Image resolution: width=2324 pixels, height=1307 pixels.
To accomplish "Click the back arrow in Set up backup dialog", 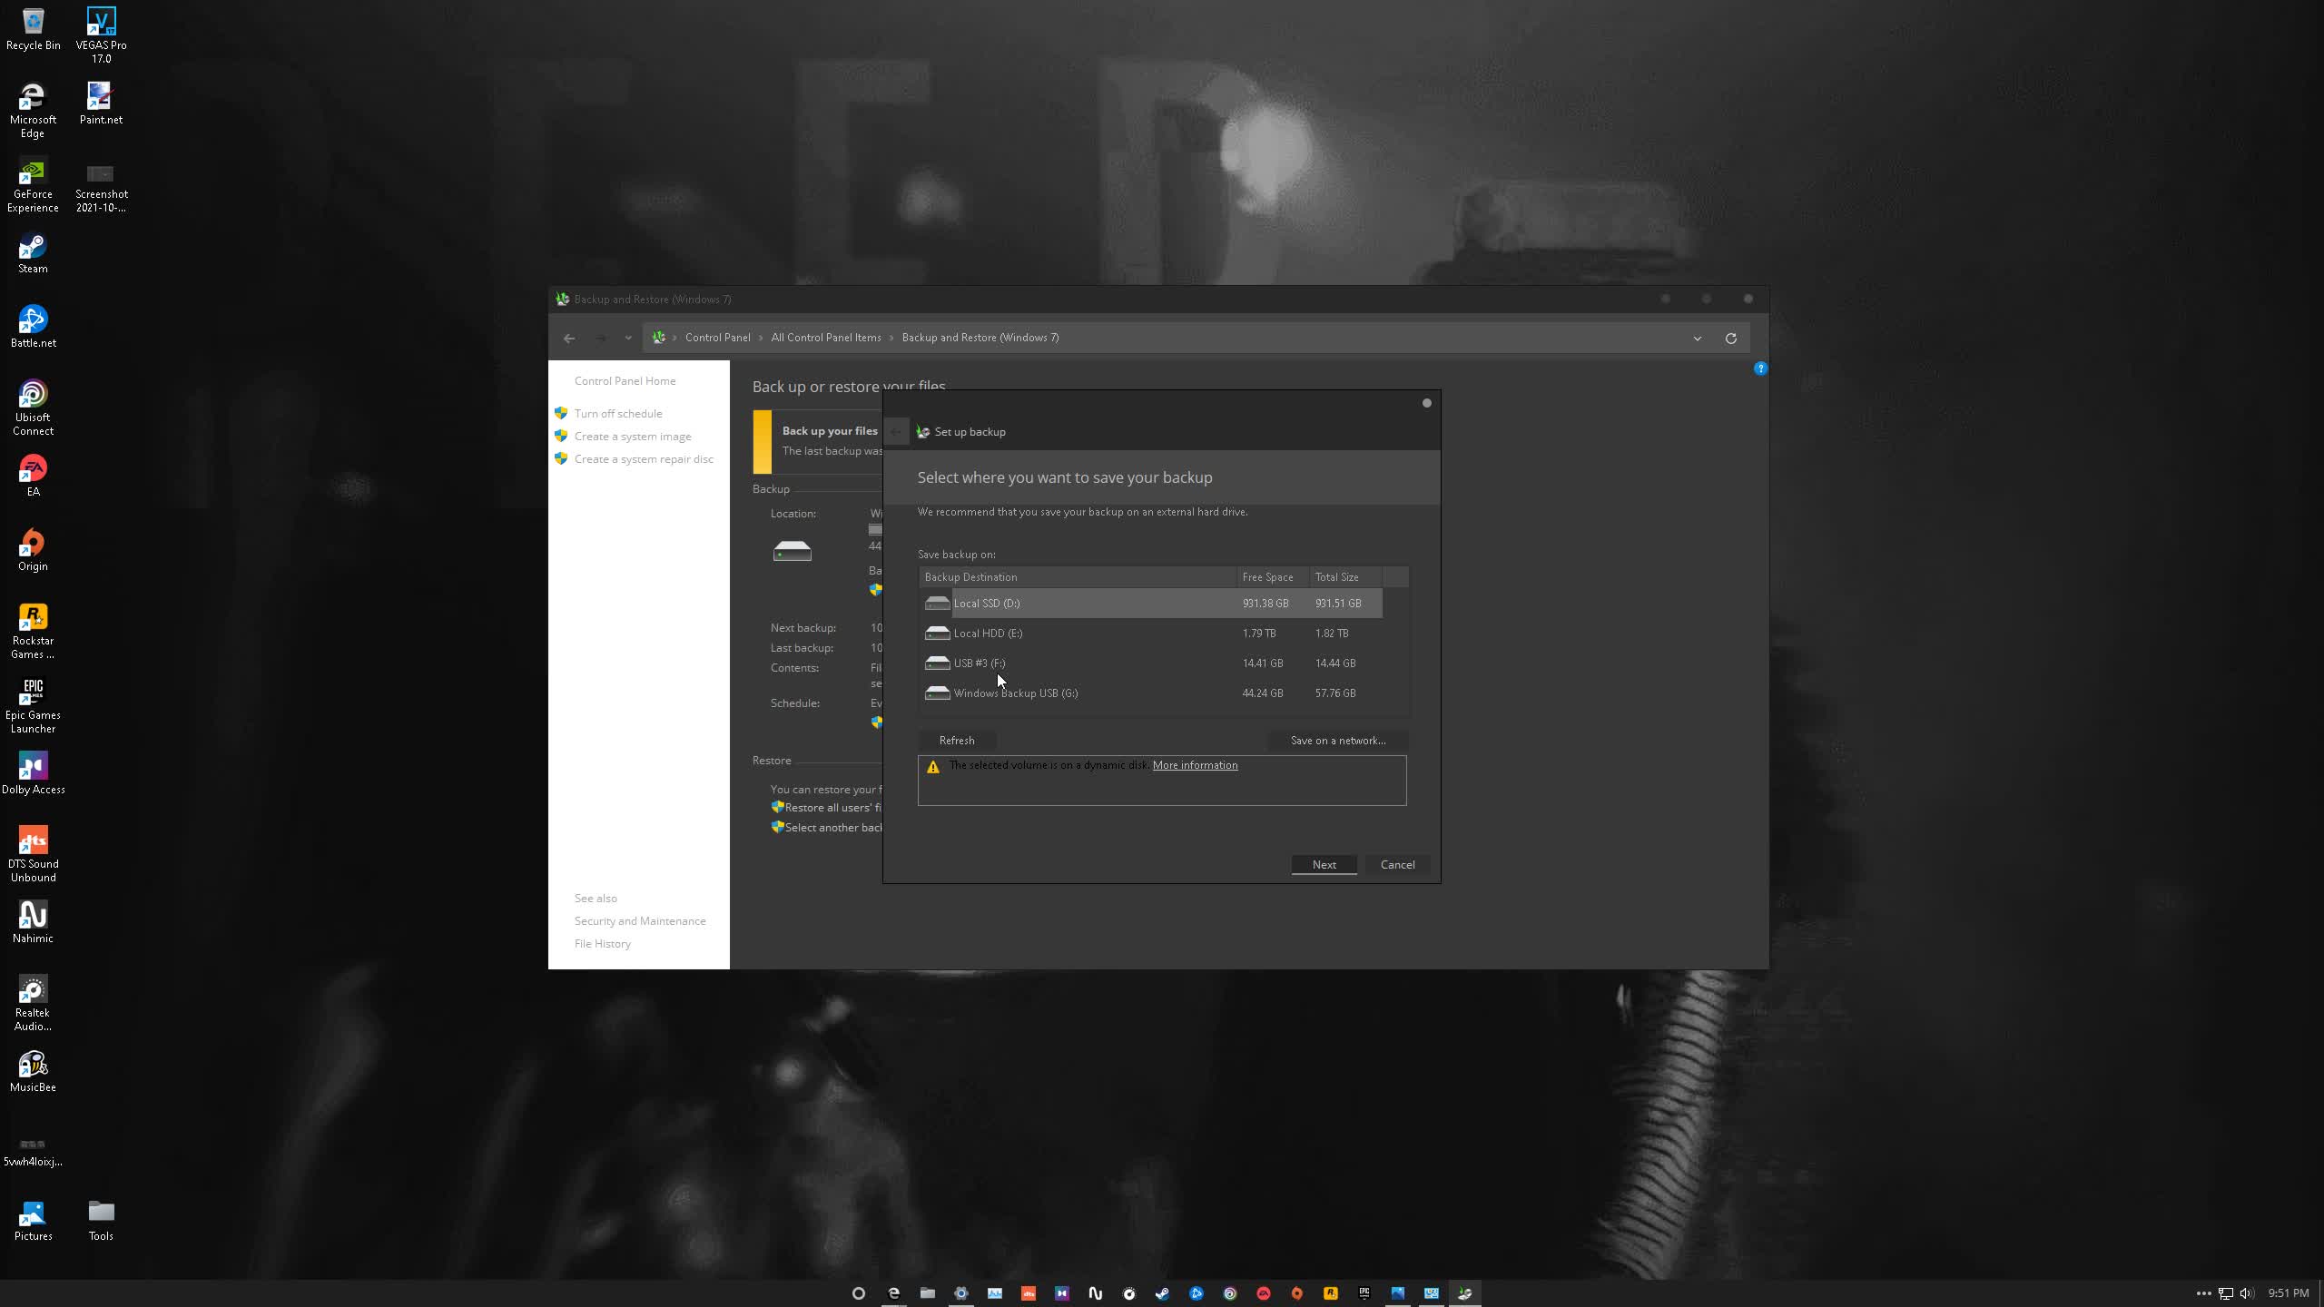I will pyautogui.click(x=897, y=431).
